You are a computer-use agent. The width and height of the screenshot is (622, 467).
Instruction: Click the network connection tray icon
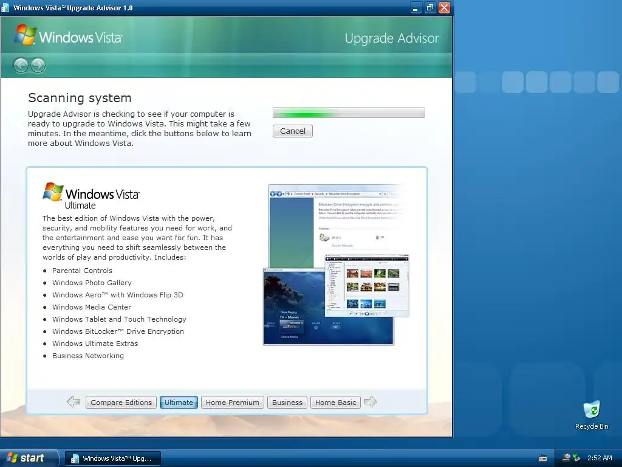pyautogui.click(x=567, y=458)
